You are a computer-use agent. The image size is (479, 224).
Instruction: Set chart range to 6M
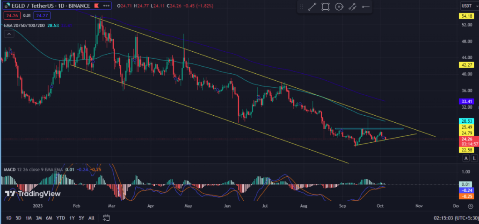tap(49, 218)
